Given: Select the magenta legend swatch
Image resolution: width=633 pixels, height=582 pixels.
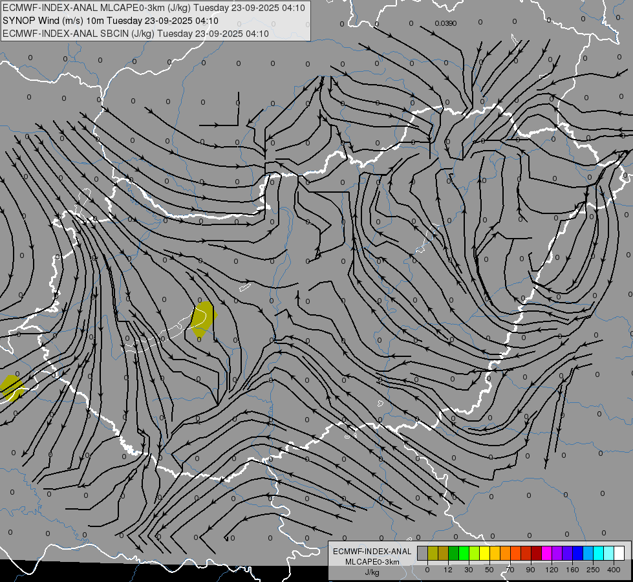Looking at the screenshot, I should point(547,553).
